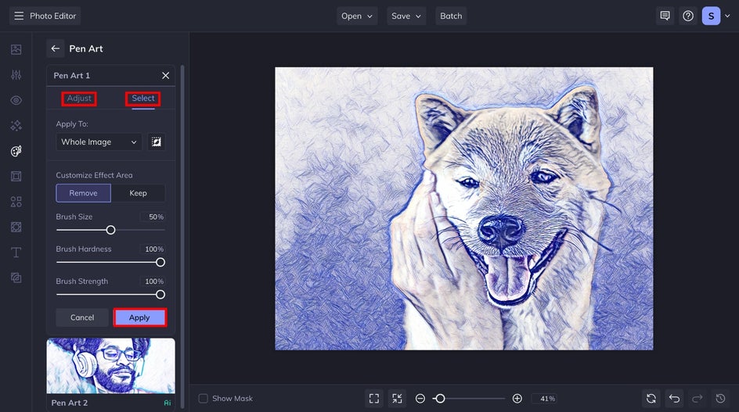Click the Brush Size slider handle

[110, 230]
